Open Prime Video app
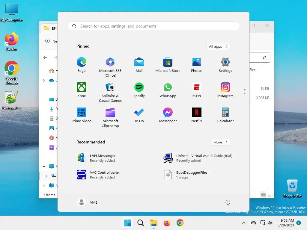Viewport: 307px width, 230px height. 82,115
